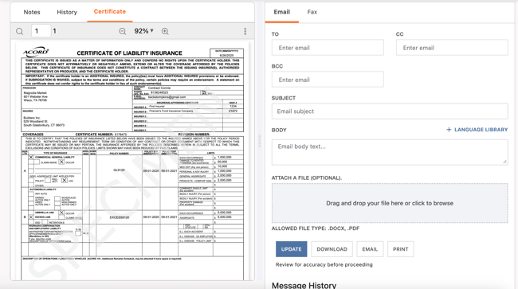This screenshot has height=289, width=518.
Task: Click the search magnifier icon in viewer toolbar
Action: 19,31
